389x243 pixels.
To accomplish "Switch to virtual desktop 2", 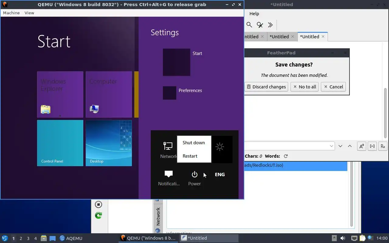I will click(21, 238).
